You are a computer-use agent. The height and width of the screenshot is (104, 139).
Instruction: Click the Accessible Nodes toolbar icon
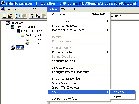click(x=18, y=16)
